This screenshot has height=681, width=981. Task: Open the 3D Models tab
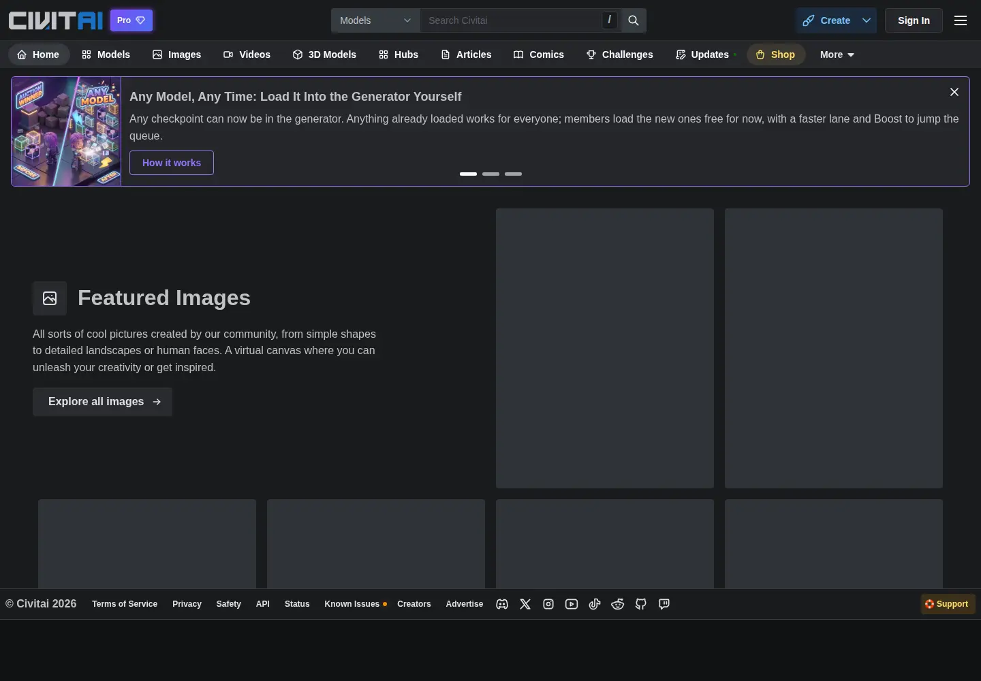(324, 54)
